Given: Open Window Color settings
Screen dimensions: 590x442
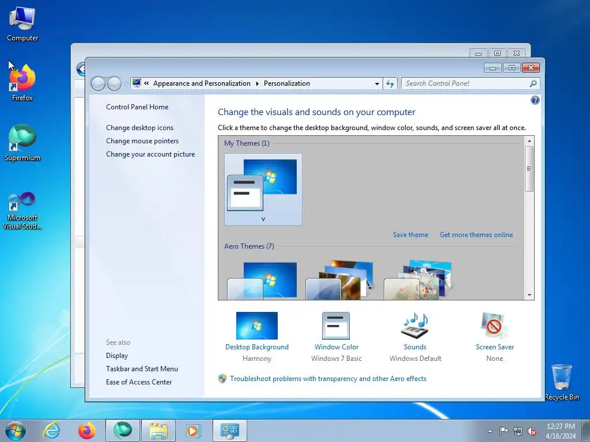Looking at the screenshot, I should coord(336,336).
